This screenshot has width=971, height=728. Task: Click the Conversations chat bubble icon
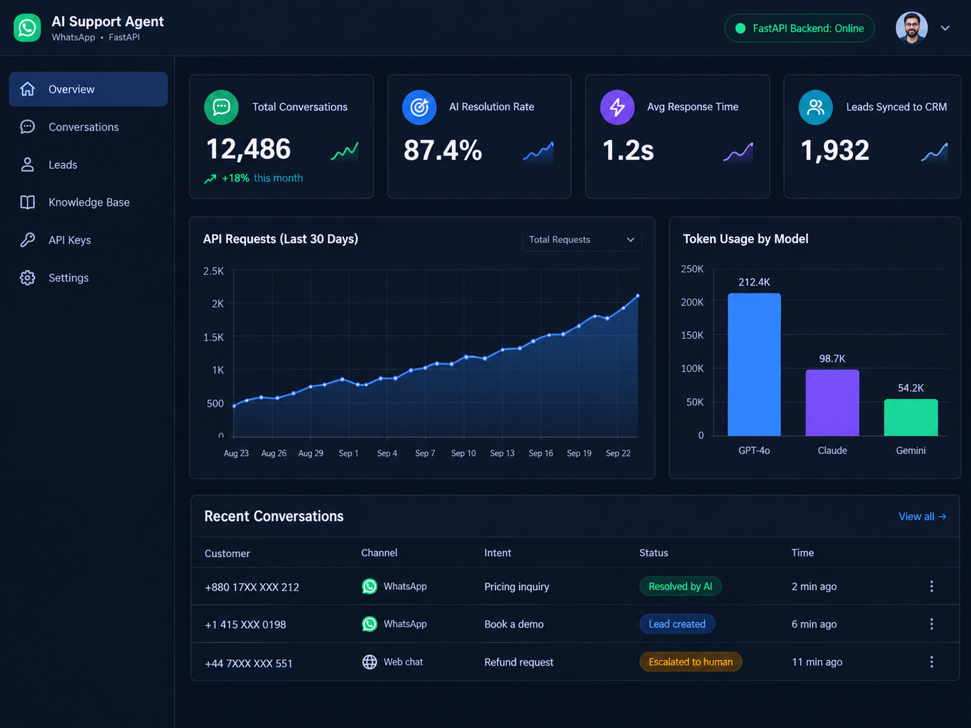pos(27,127)
